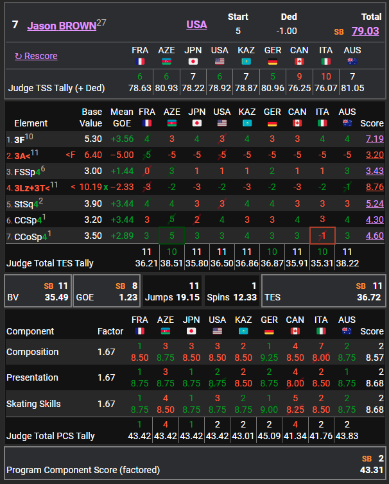The image size is (389, 484).
Task: Click the Australia flag in Rescore row
Action: pos(352,62)
